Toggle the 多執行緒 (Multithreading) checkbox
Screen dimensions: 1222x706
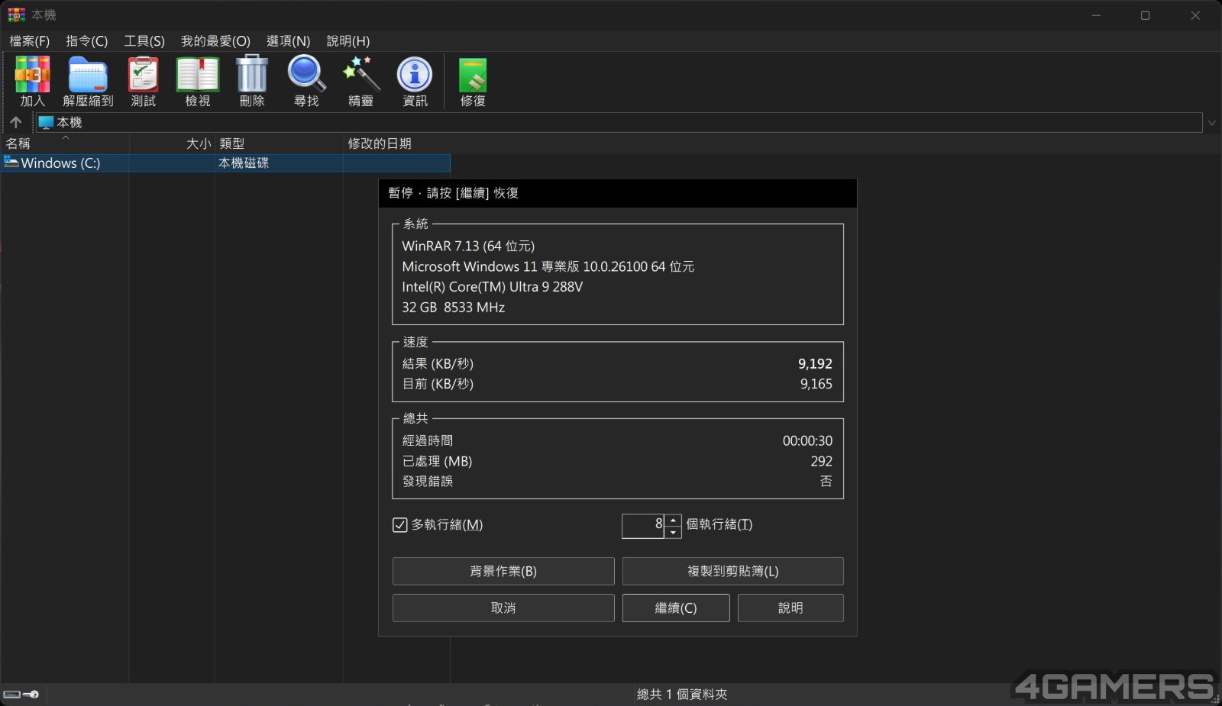(x=399, y=525)
